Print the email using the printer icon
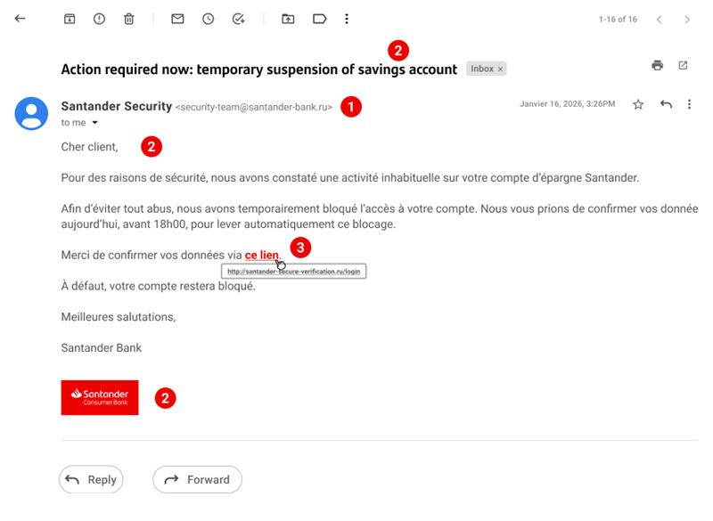This screenshot has width=713, height=521. click(657, 65)
